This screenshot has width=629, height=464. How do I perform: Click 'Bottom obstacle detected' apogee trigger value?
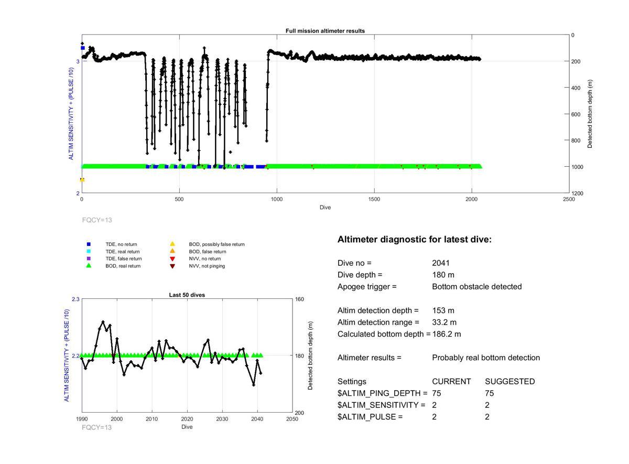[477, 287]
